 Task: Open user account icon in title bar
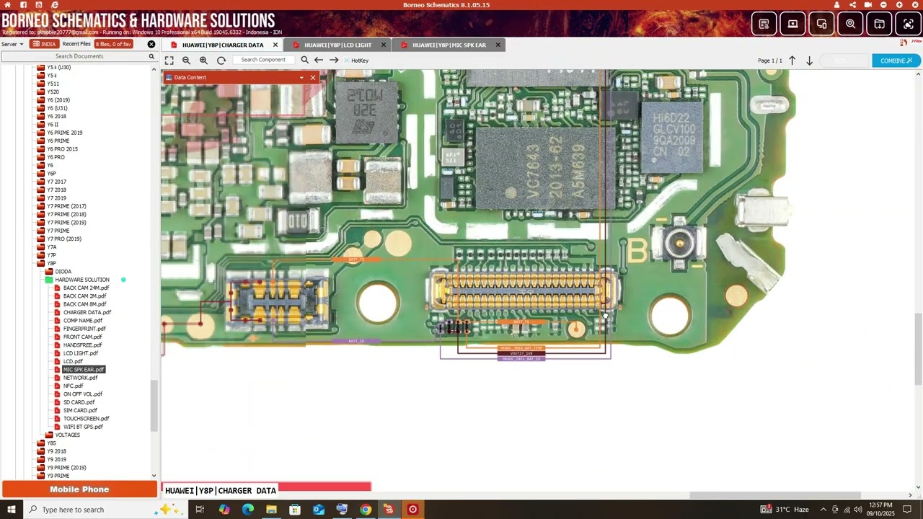pyautogui.click(x=836, y=5)
